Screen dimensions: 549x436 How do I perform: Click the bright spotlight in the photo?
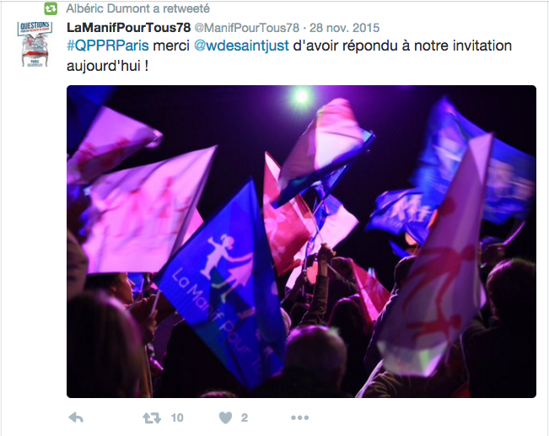click(x=302, y=95)
